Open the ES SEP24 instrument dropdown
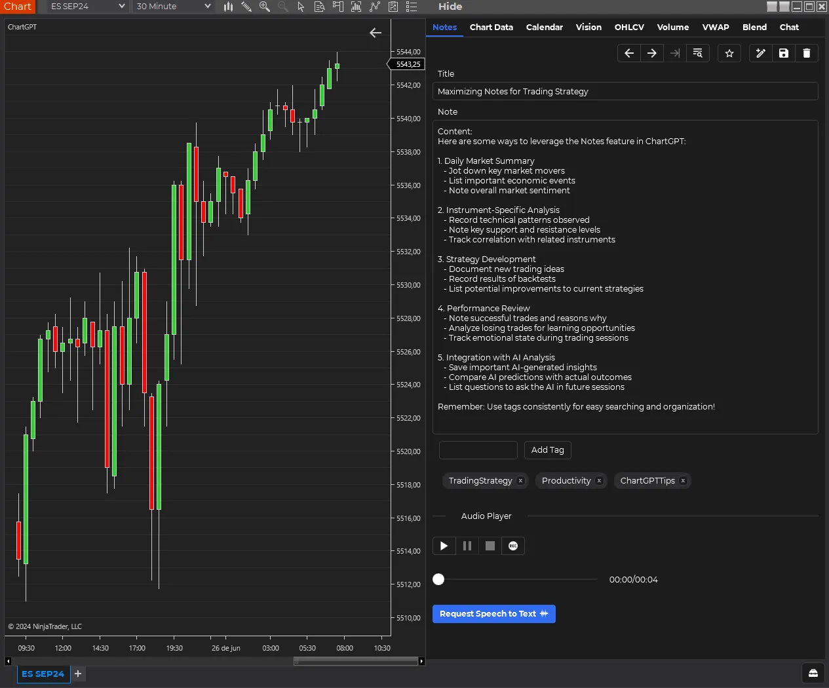 87,7
